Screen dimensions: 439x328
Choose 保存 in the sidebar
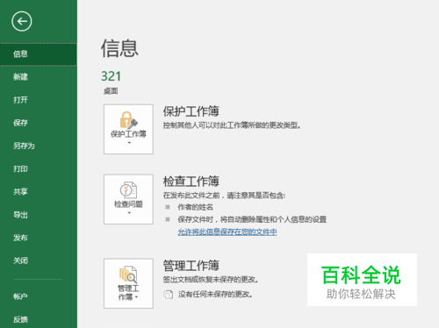click(39, 123)
